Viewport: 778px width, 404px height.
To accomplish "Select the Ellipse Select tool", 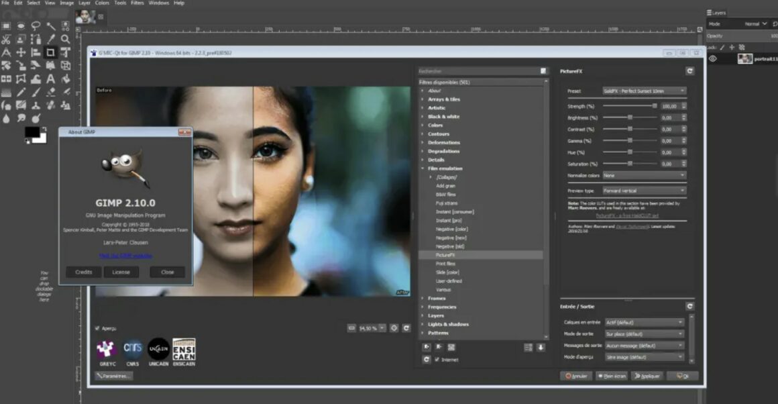I will (x=21, y=26).
